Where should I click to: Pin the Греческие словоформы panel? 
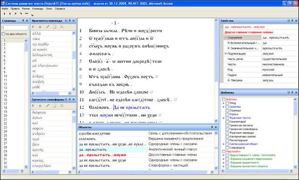point(70,100)
